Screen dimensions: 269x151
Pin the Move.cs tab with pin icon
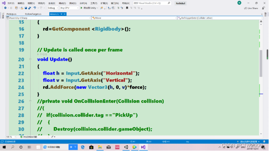61,14
